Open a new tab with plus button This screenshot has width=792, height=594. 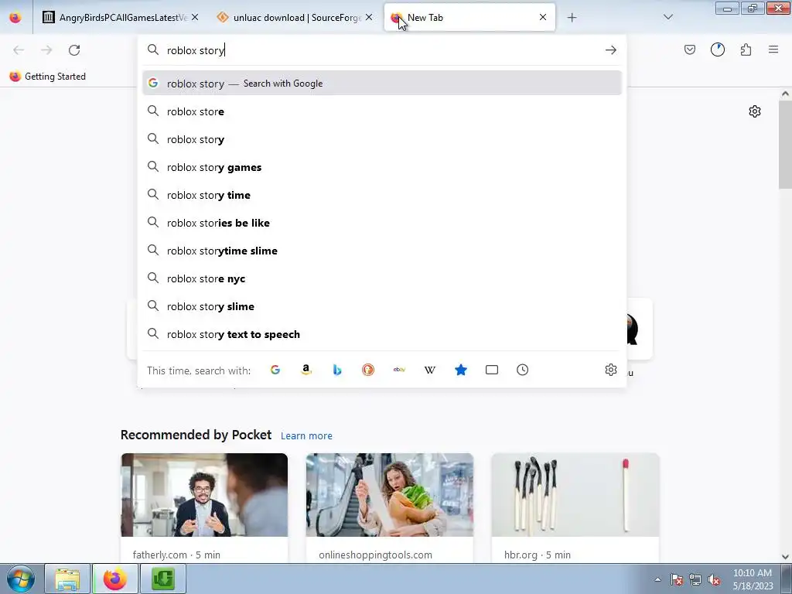(572, 18)
